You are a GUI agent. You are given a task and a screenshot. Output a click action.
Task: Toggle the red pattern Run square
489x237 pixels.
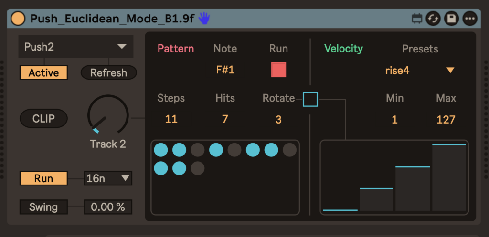[278, 70]
